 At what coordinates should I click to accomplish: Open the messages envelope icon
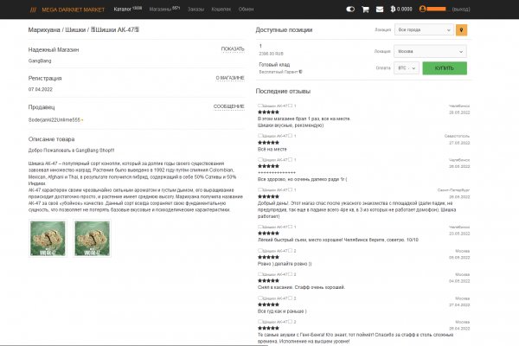click(379, 9)
